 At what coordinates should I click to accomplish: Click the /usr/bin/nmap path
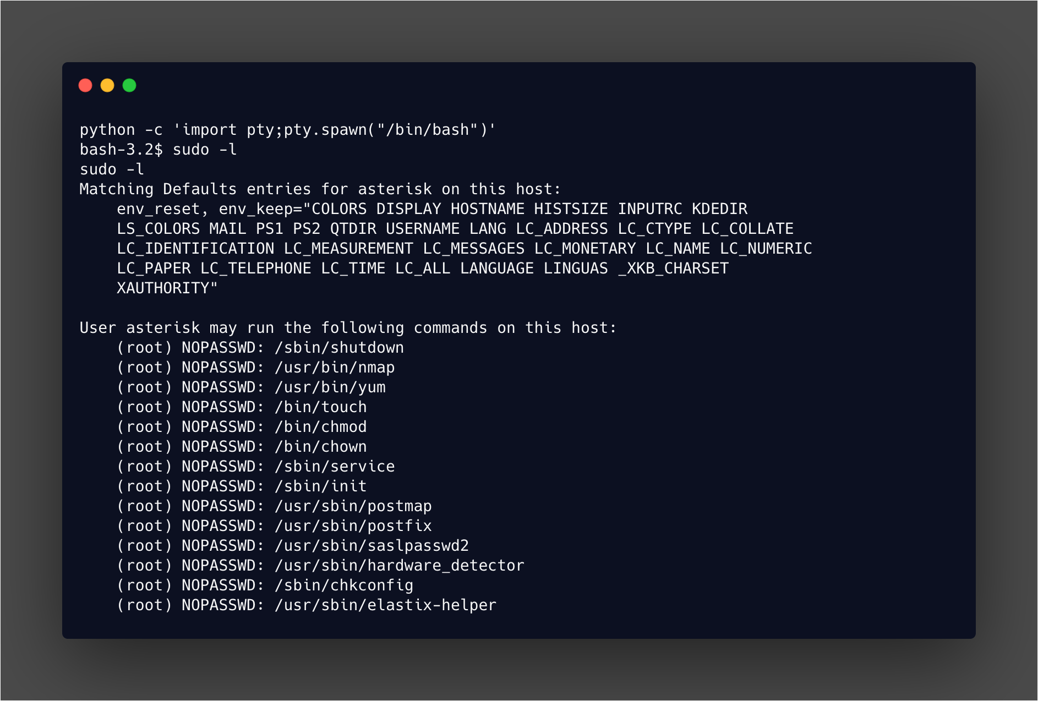coord(335,368)
